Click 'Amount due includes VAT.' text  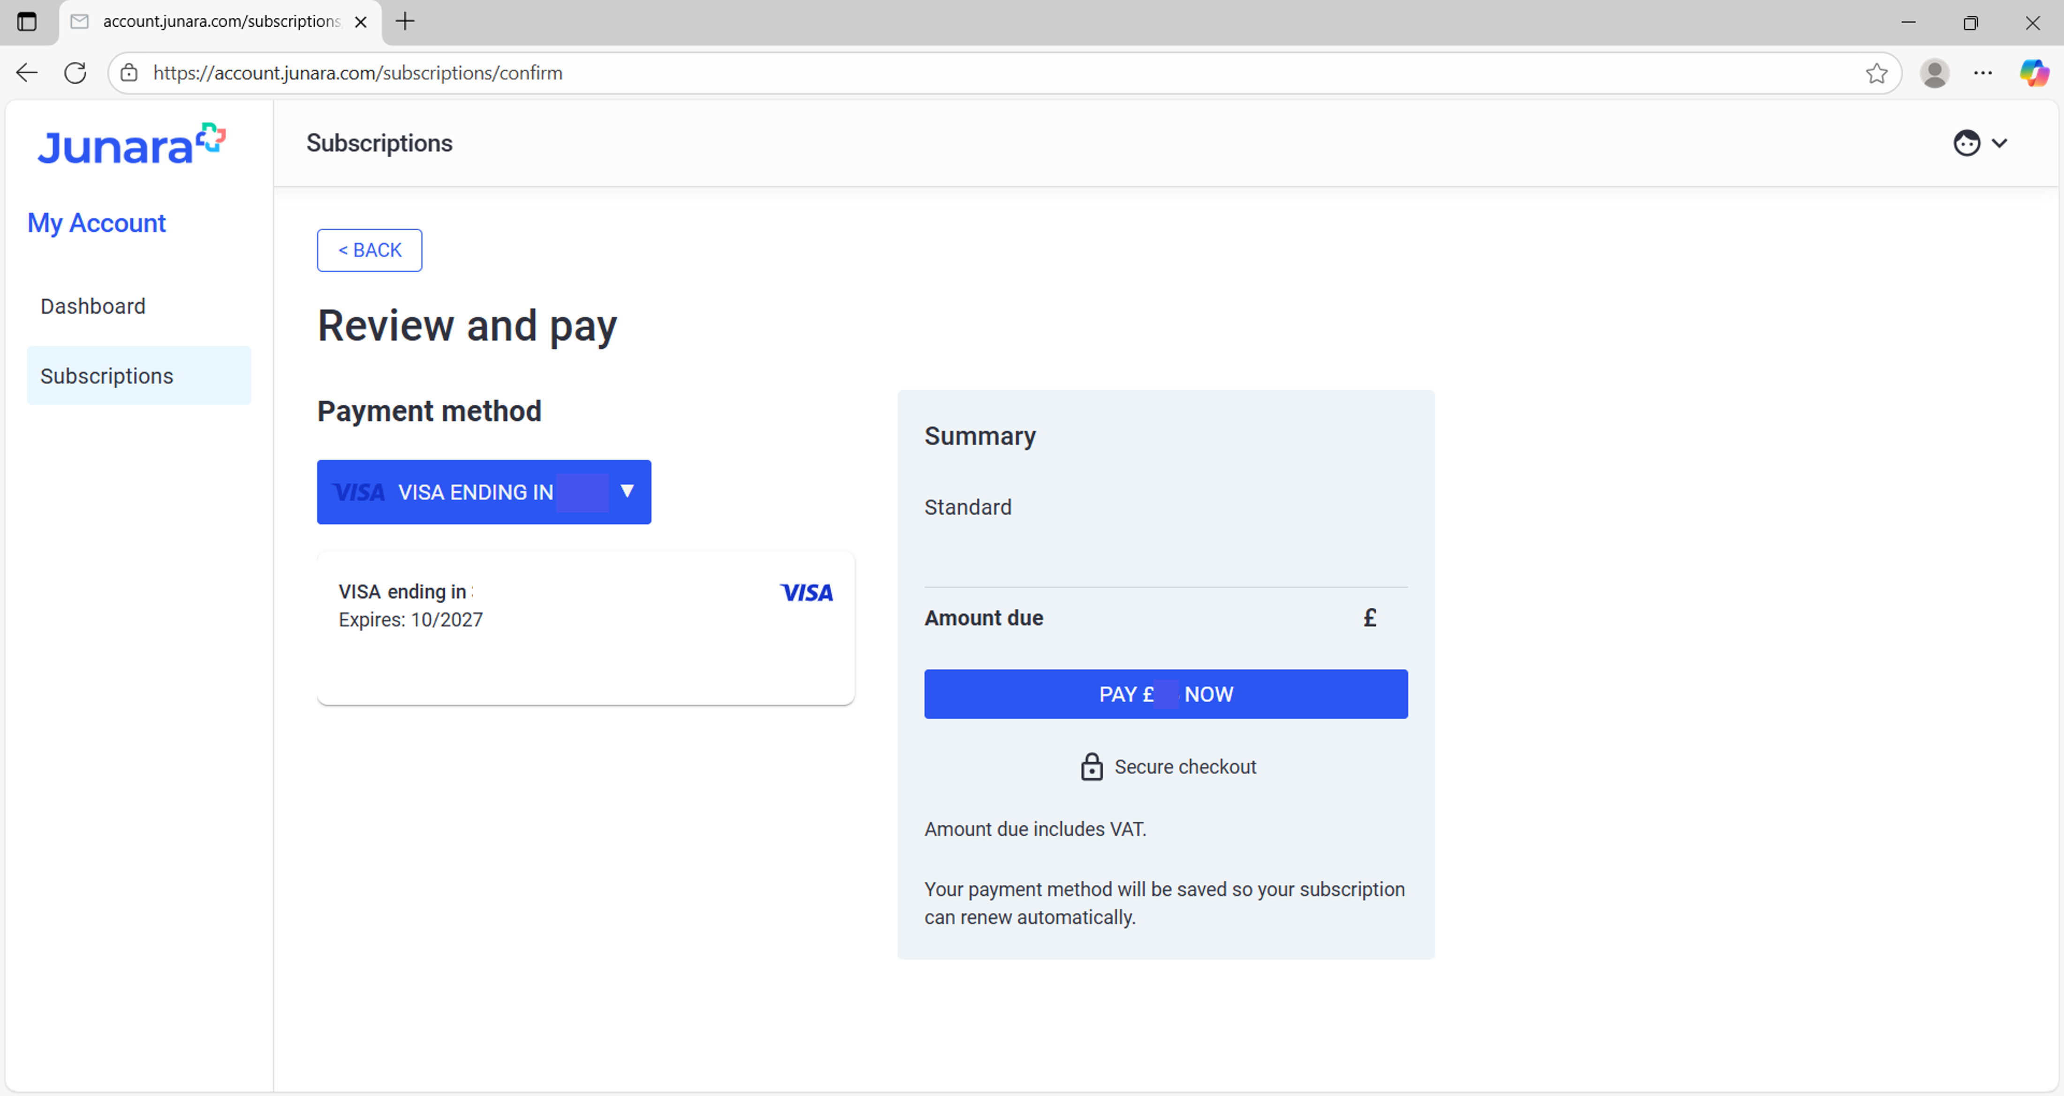pyautogui.click(x=1035, y=829)
